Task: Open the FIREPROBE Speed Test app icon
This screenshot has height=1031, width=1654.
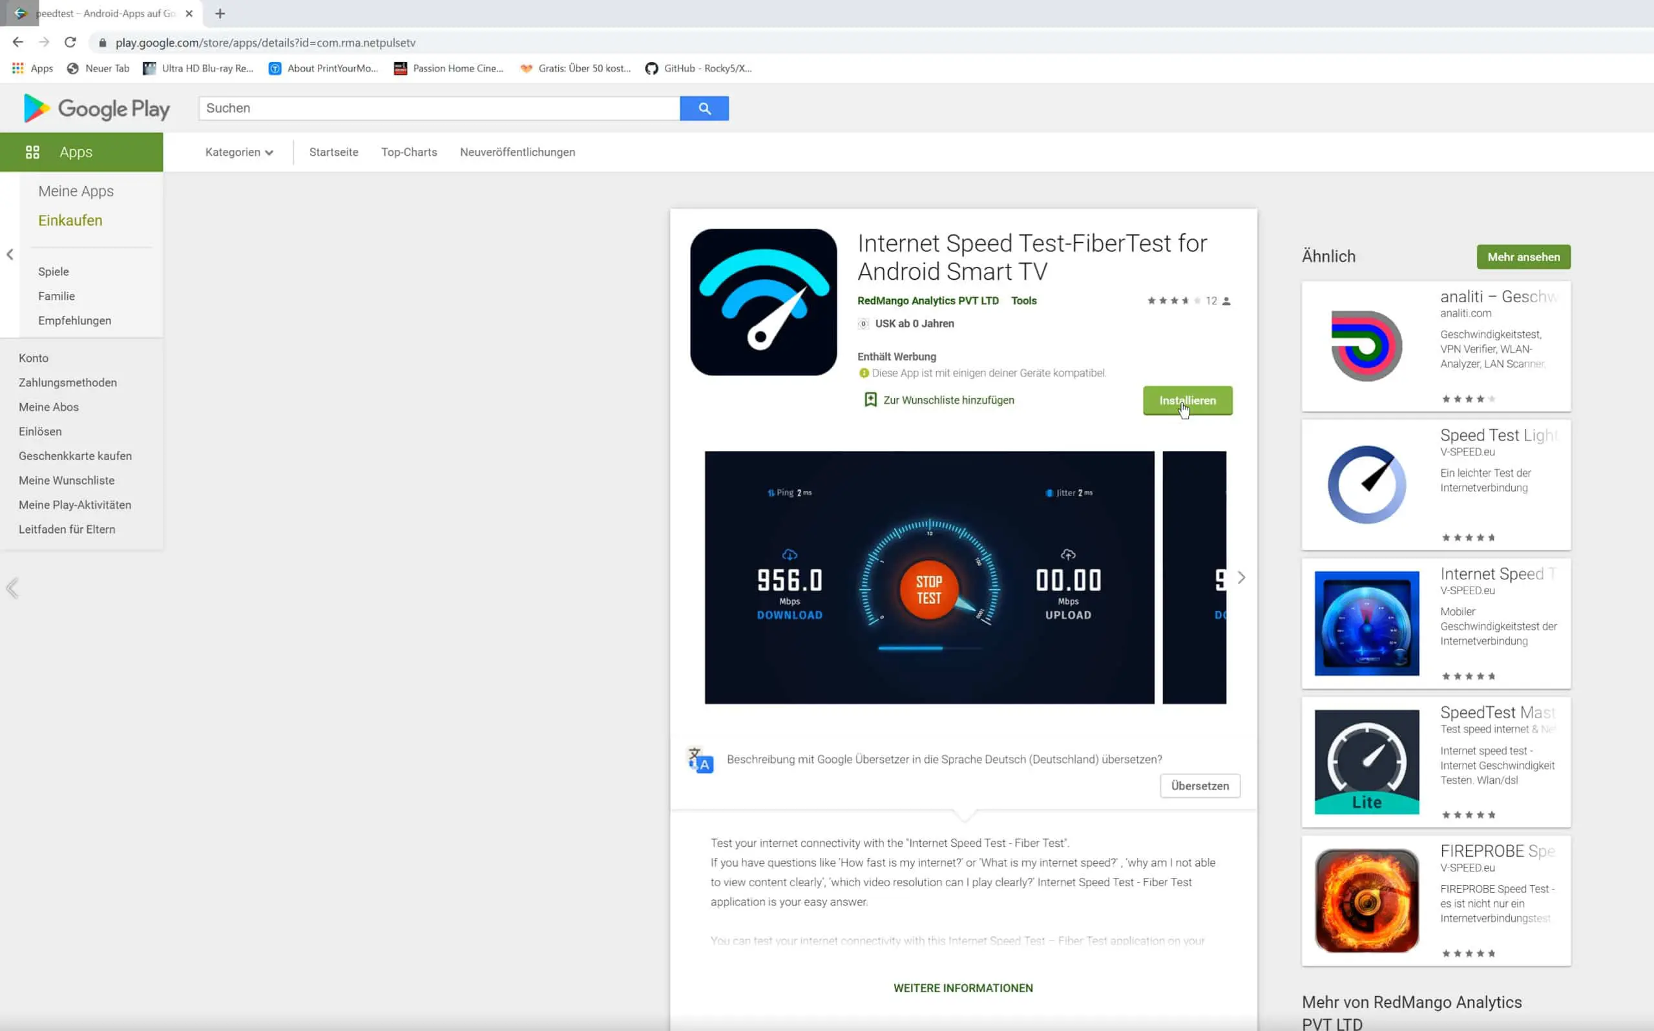Action: tap(1366, 901)
